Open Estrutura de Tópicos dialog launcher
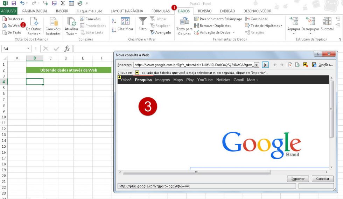Viewport: 343px width, 199px height. coord(339,39)
